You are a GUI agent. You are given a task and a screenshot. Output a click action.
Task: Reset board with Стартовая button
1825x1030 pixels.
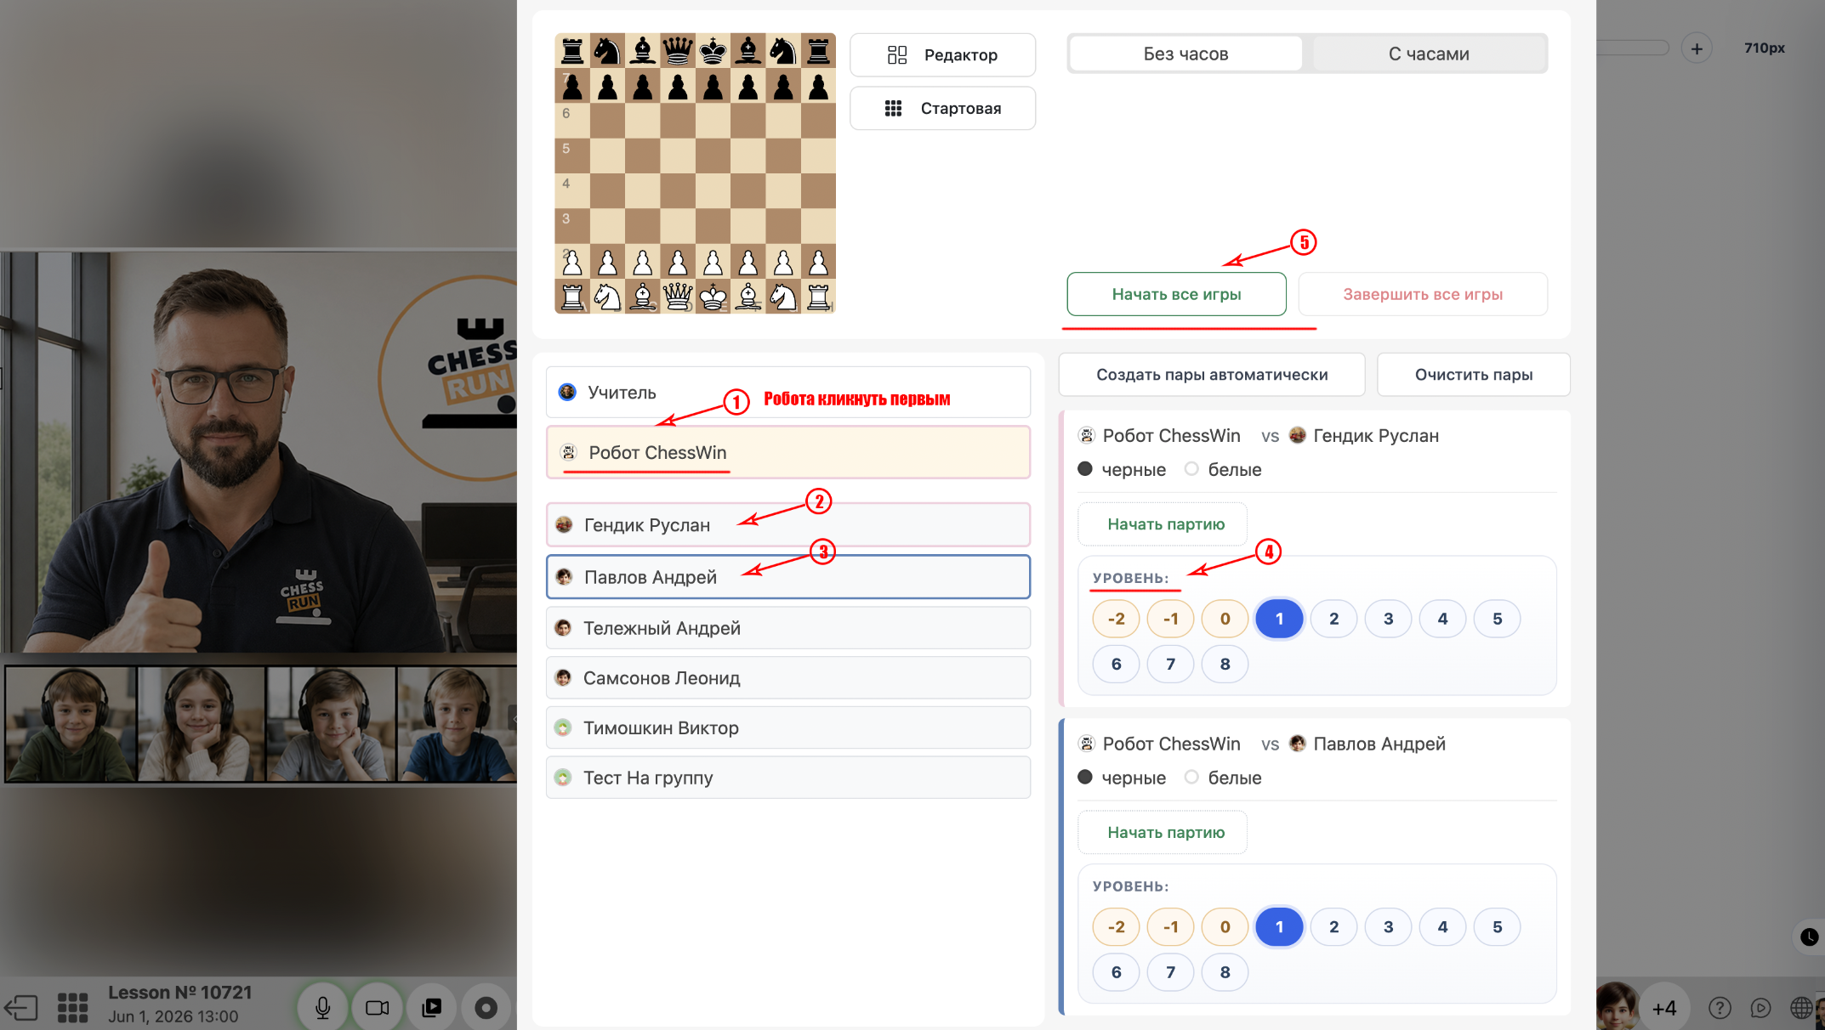click(x=942, y=108)
